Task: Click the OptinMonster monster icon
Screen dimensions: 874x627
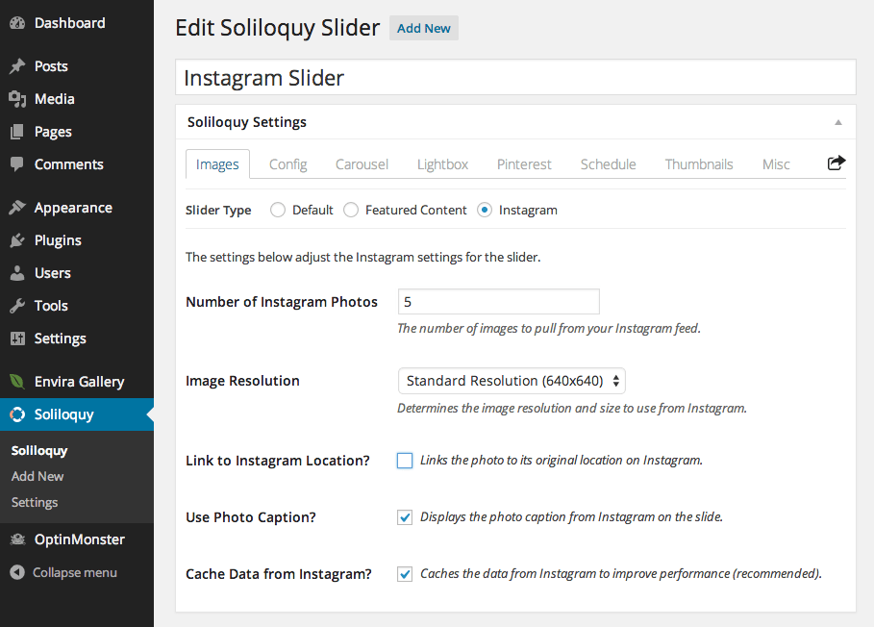Action: (18, 539)
